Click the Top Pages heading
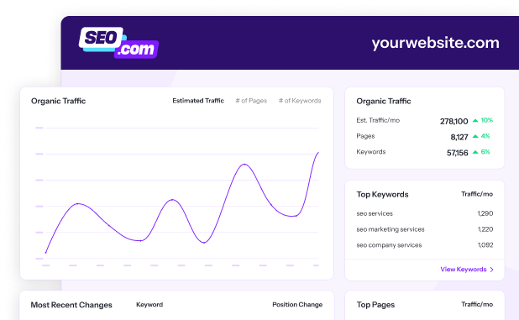The image size is (519, 320). tap(375, 305)
